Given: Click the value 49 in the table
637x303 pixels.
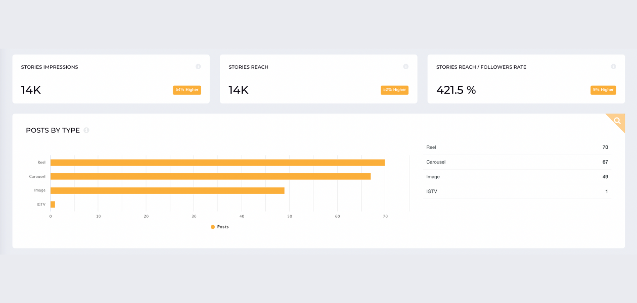Looking at the screenshot, I should click(x=605, y=177).
